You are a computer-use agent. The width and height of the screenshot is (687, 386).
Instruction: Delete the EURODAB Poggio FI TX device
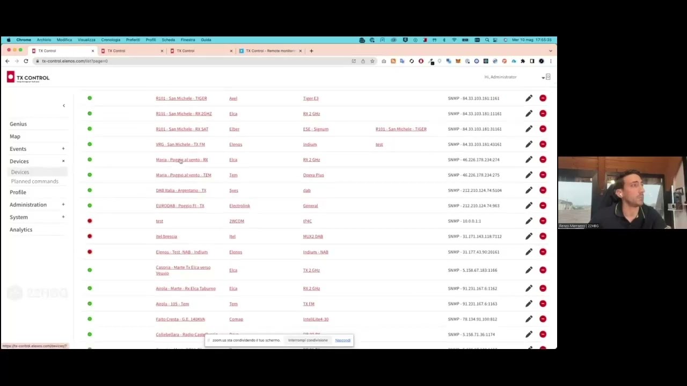tap(543, 205)
